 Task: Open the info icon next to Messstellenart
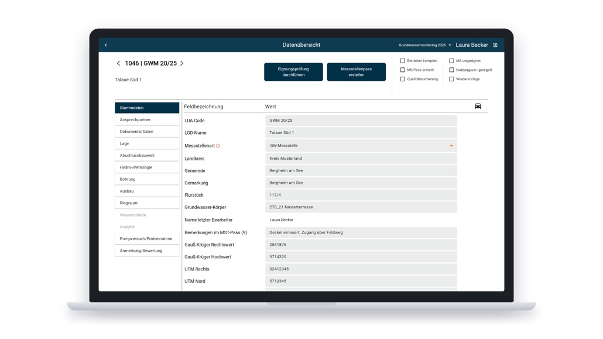(218, 146)
